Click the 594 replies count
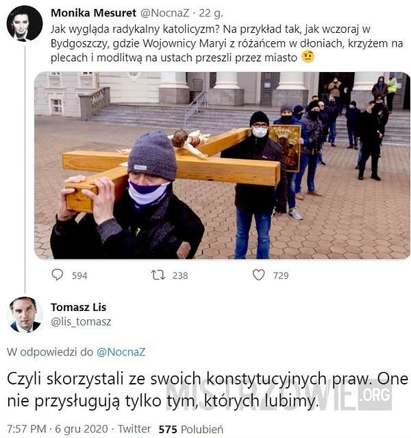 [79, 276]
